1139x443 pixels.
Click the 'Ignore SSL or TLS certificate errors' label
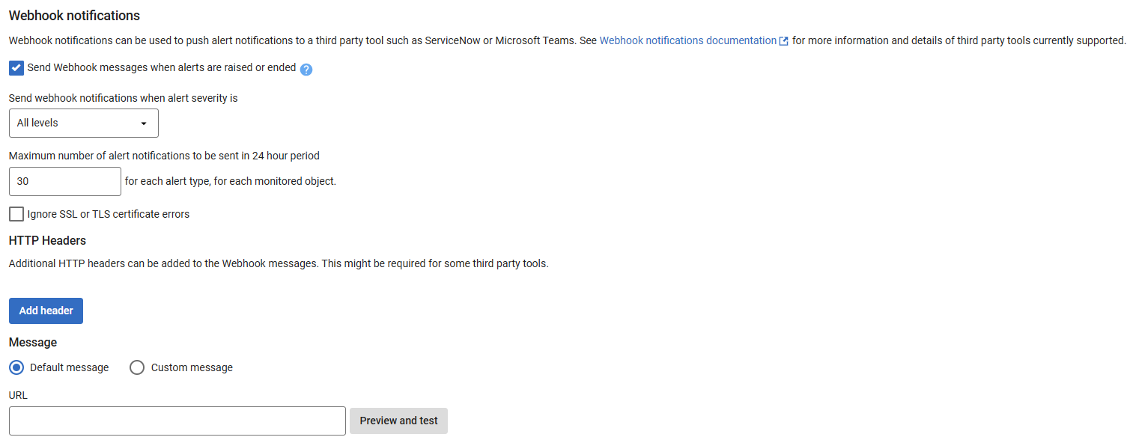coord(109,215)
